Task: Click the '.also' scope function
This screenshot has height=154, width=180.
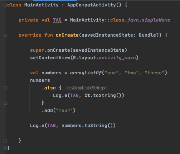Action: tap(49, 88)
